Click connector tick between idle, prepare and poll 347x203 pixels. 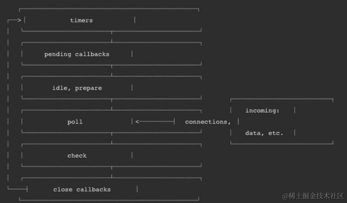pos(112,108)
